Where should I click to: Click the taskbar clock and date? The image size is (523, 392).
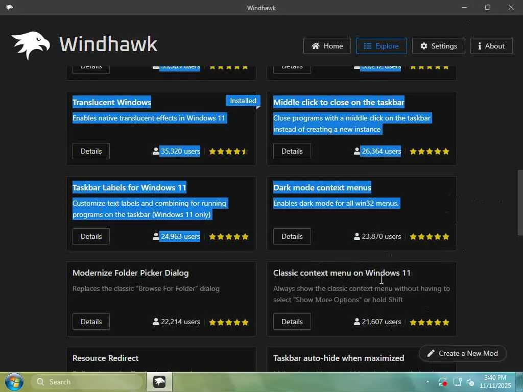[x=495, y=382]
